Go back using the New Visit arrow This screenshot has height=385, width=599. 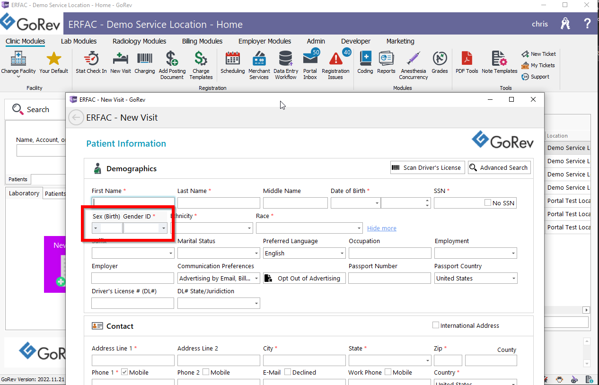click(76, 117)
